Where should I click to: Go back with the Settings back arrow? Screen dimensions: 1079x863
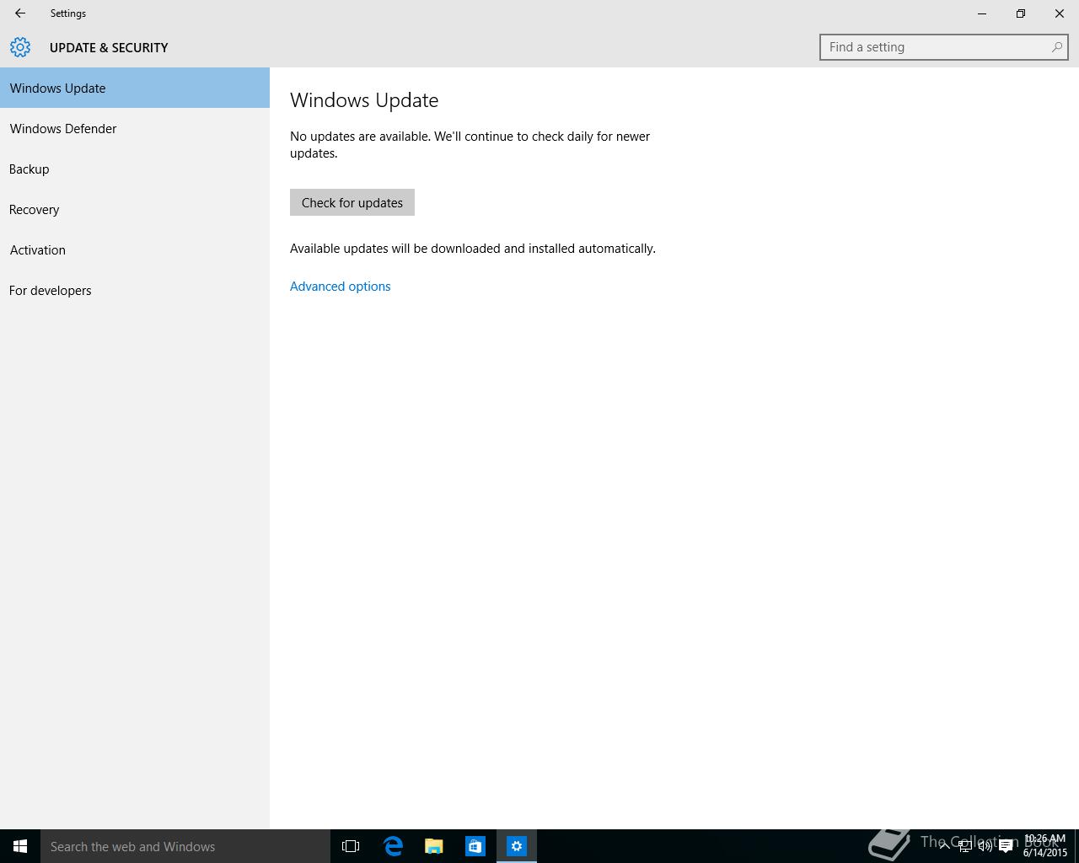coord(20,13)
